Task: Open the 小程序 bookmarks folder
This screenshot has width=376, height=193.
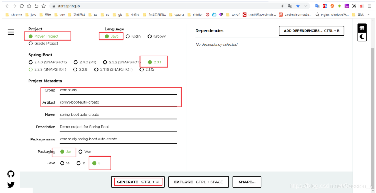Action: [x=132, y=15]
